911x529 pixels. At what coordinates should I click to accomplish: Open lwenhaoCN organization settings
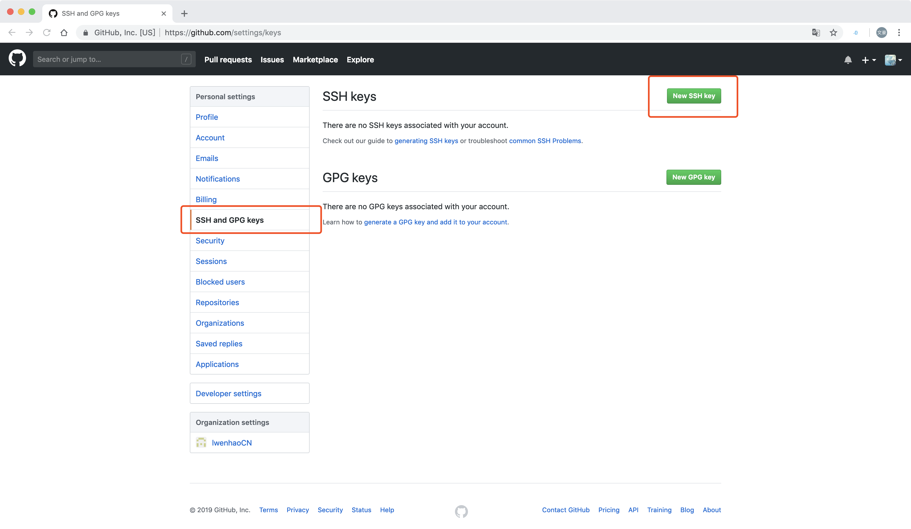[x=249, y=442]
